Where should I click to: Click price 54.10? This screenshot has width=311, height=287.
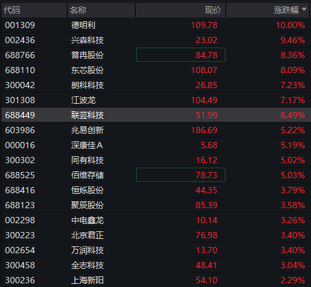pos(207,280)
